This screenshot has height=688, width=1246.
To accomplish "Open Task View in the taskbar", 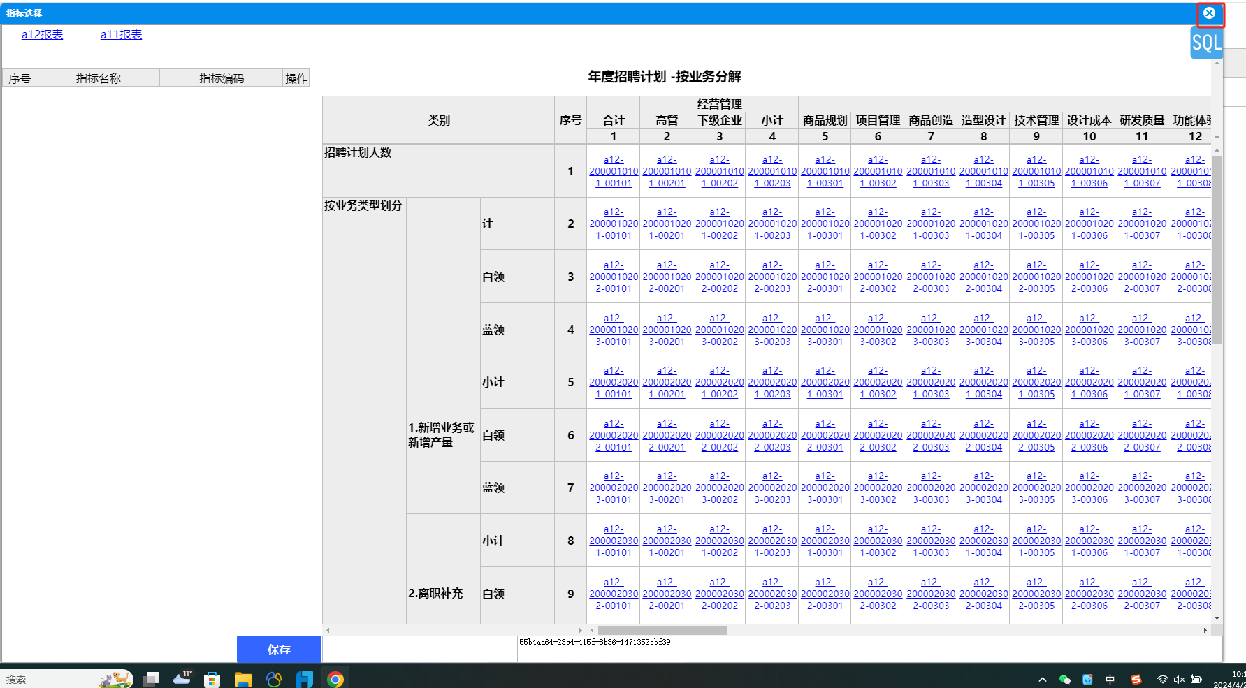I will point(151,679).
